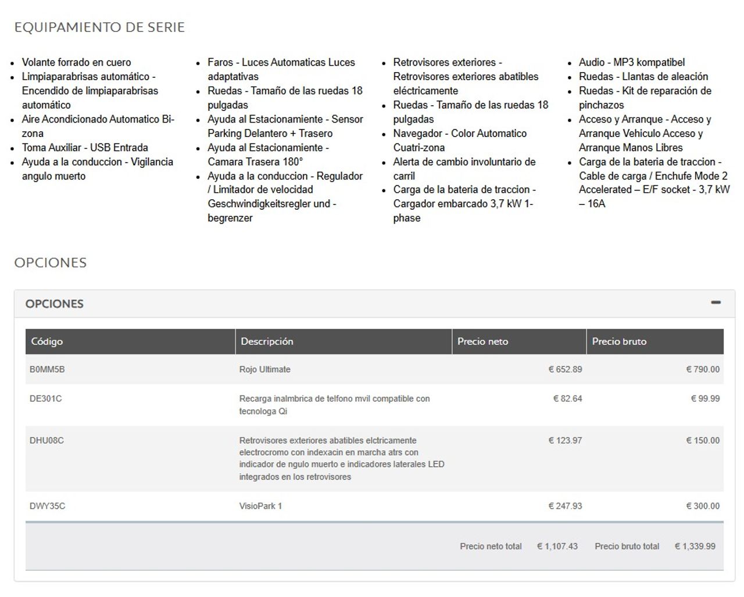Select the Precio neto column header
This screenshot has height=597, width=744.
(x=482, y=341)
